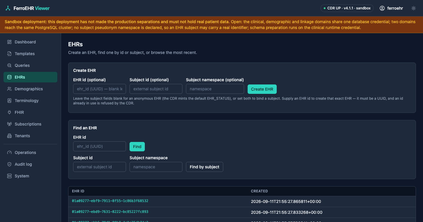Click created time 2026-09-11T21:55:27.833268+00:00
Viewport: 423px width, 222px height.
[x=287, y=212]
